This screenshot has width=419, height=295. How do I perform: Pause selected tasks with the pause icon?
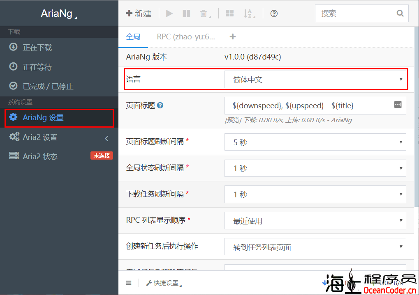186,14
